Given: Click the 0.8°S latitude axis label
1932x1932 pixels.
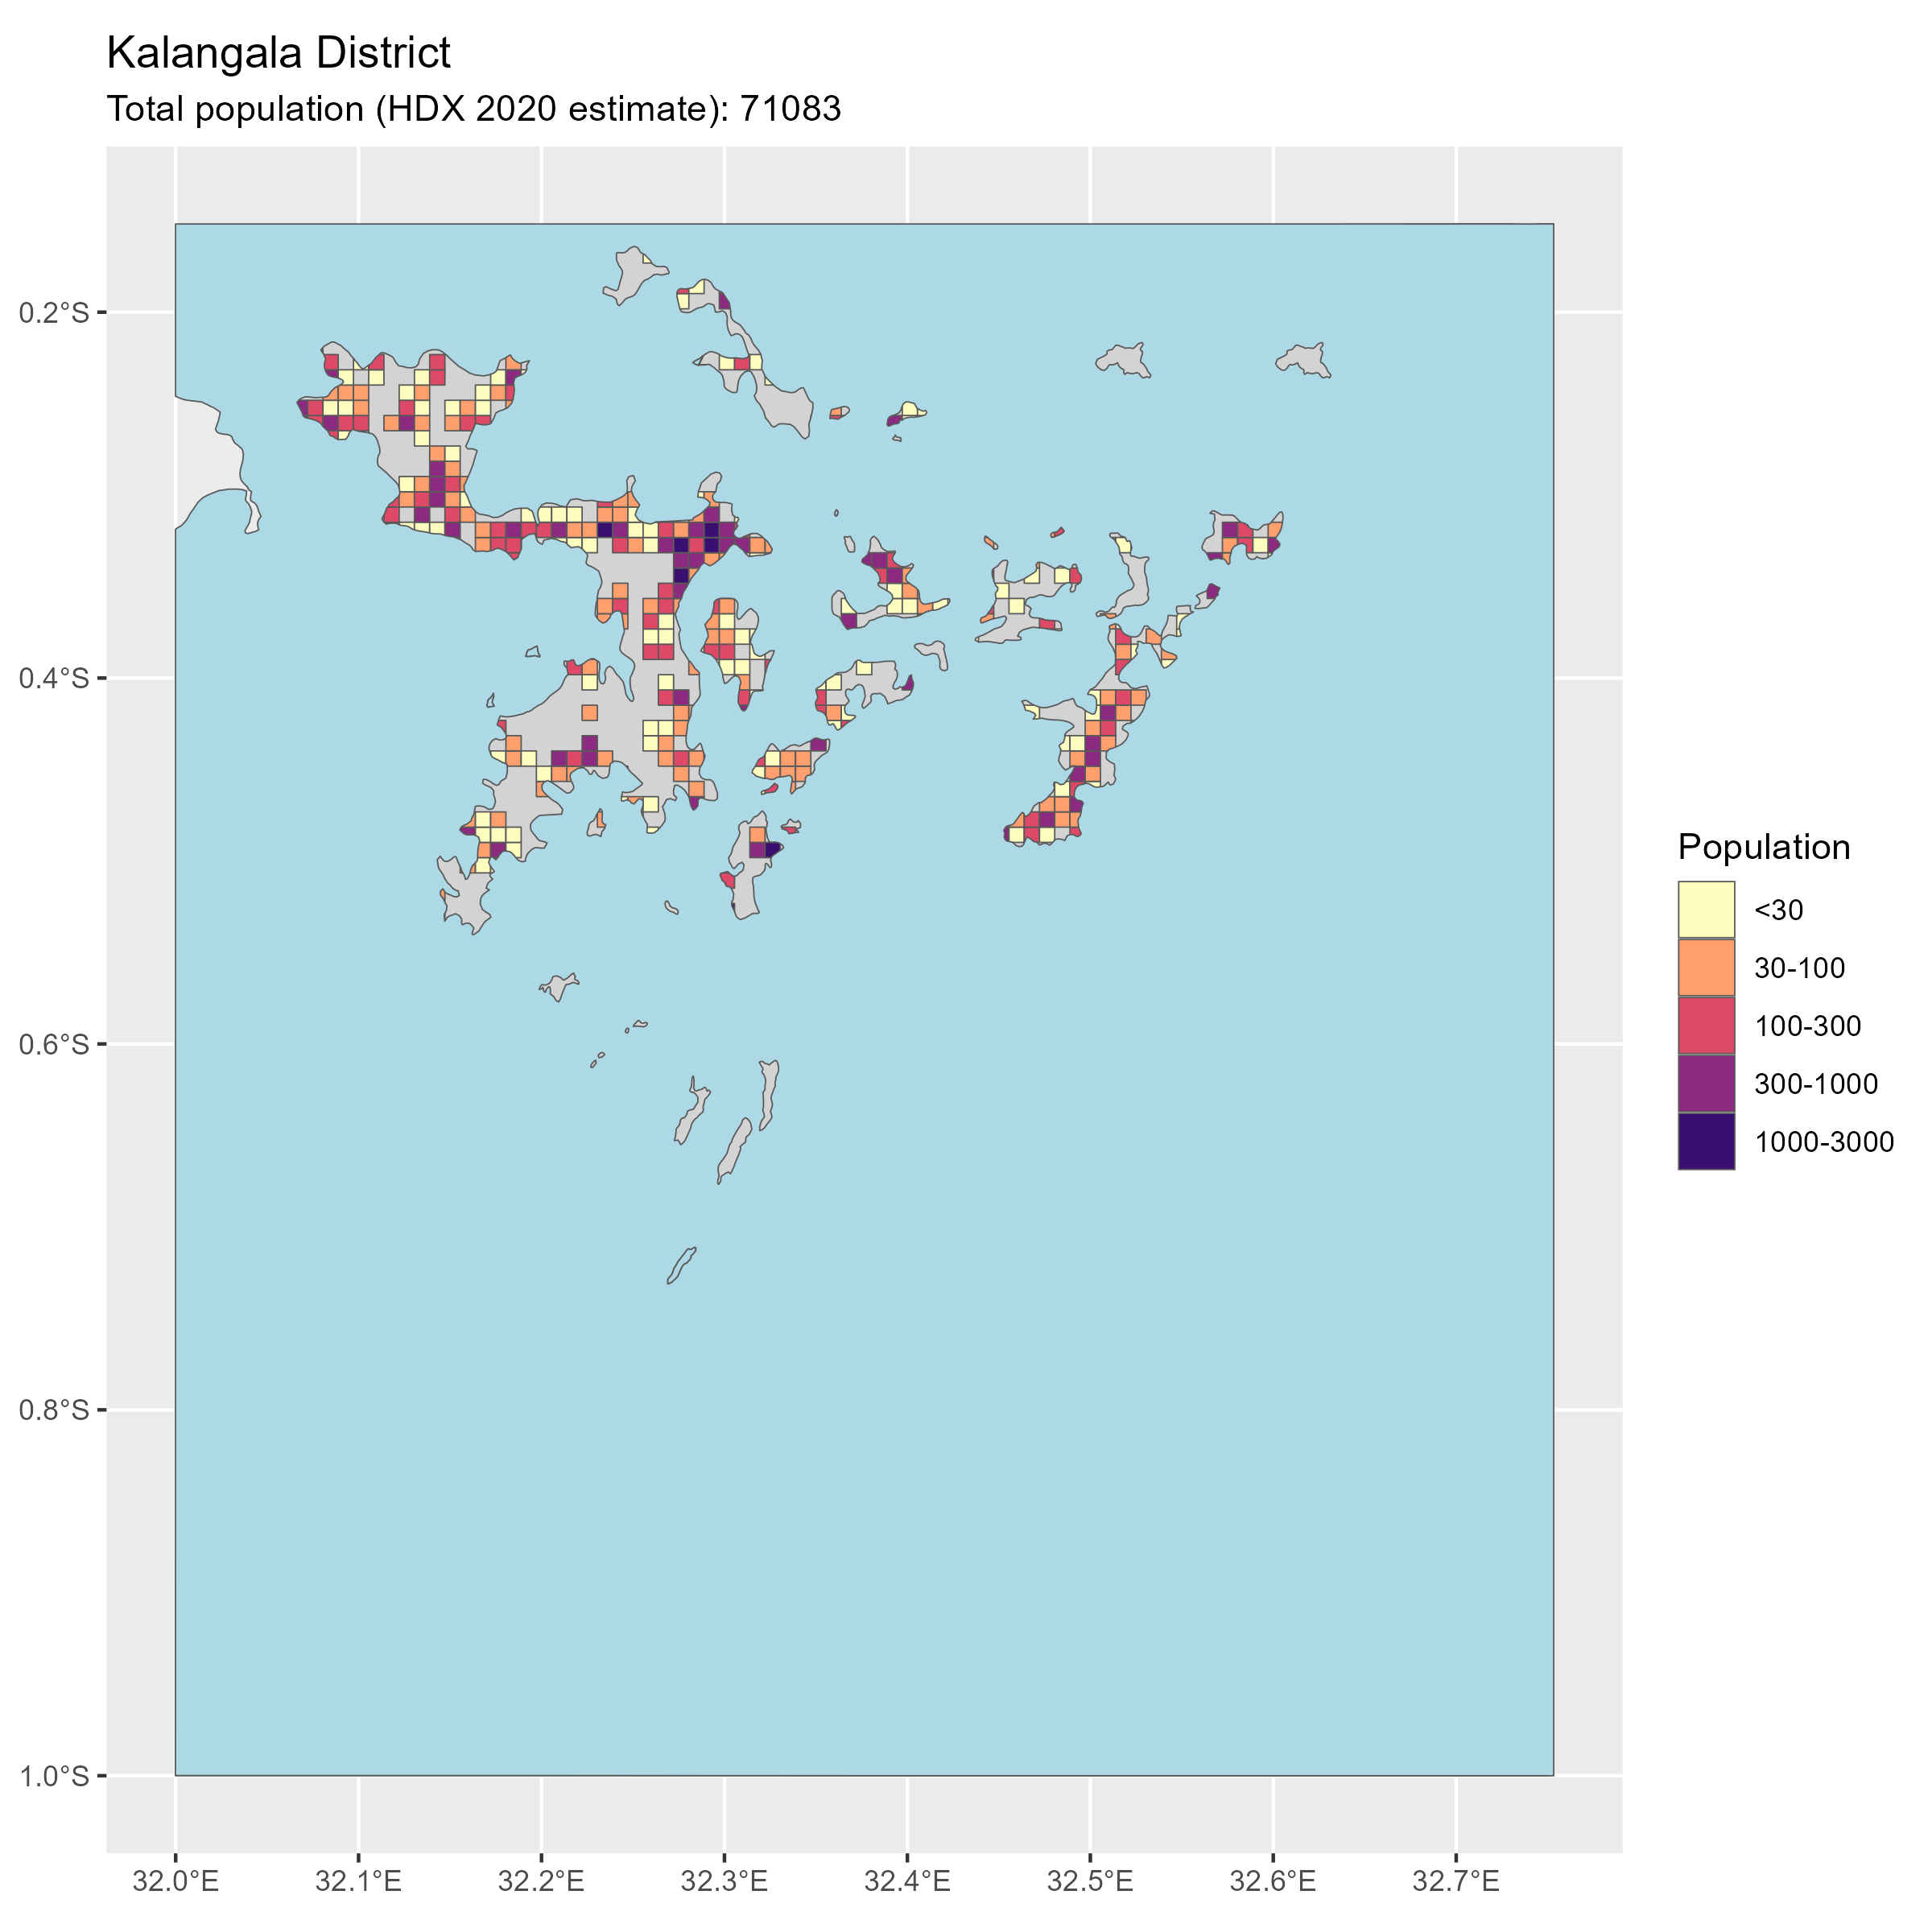Looking at the screenshot, I should click(x=54, y=1410).
